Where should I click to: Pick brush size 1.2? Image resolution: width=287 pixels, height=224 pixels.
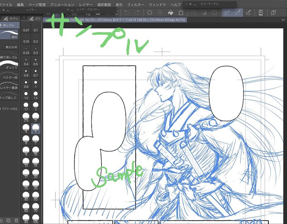pos(26,96)
